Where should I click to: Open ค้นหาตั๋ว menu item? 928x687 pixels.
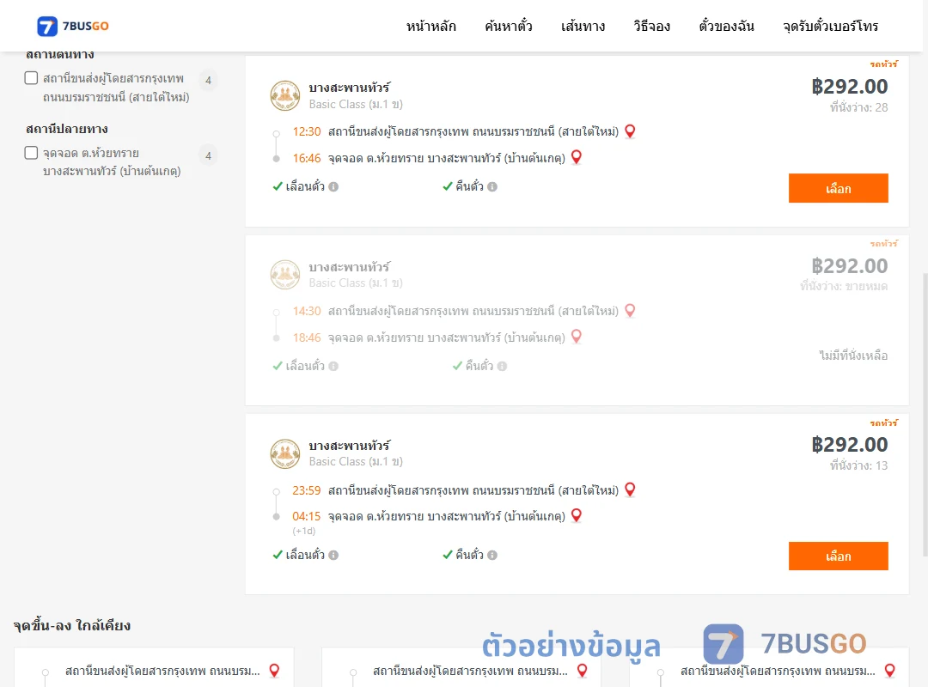(x=509, y=26)
